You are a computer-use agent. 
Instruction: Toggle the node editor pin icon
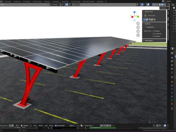click(x=113, y=125)
